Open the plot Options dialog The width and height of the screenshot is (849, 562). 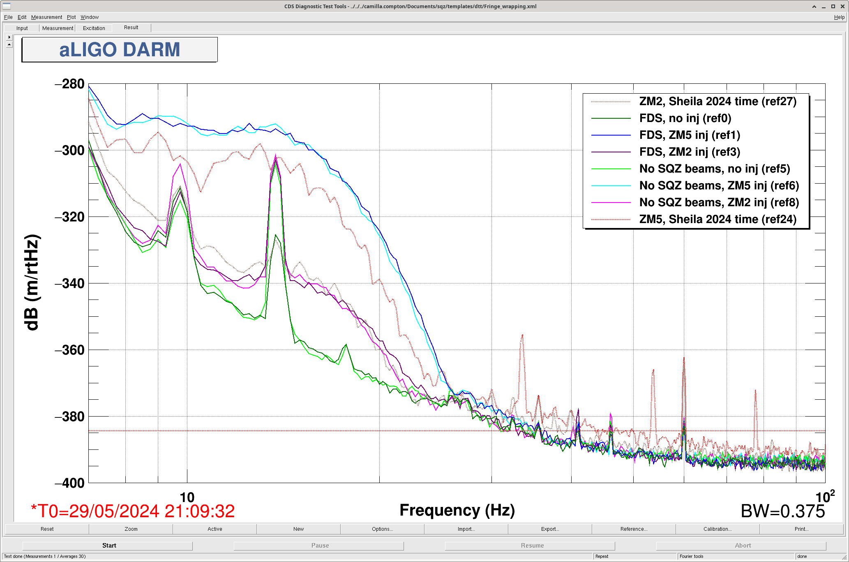point(382,529)
